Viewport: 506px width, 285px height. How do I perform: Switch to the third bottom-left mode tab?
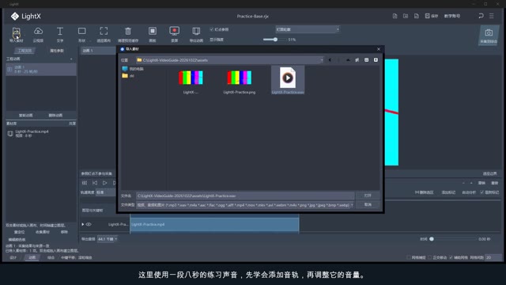(51, 257)
